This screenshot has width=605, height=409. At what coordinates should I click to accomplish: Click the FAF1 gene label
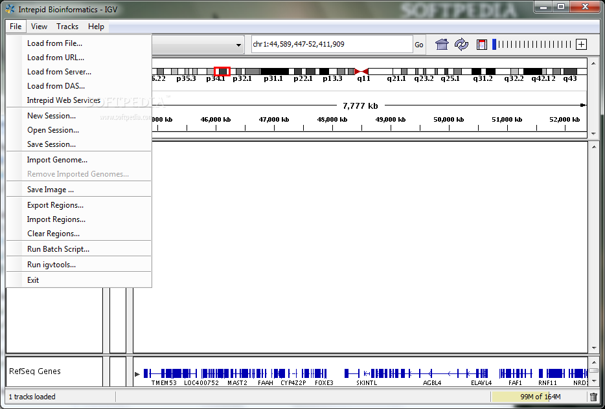click(515, 382)
